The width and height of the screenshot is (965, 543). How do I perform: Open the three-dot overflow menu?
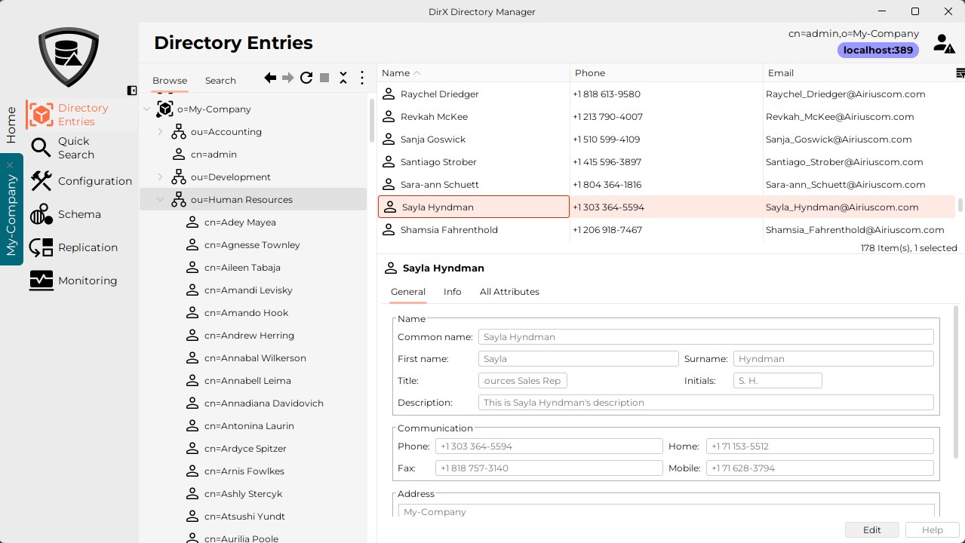click(x=361, y=77)
